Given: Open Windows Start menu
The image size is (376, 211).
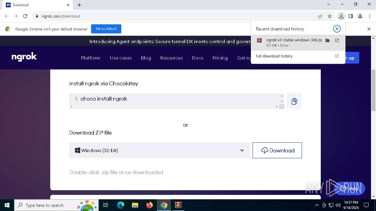Looking at the screenshot, I should pos(7,205).
